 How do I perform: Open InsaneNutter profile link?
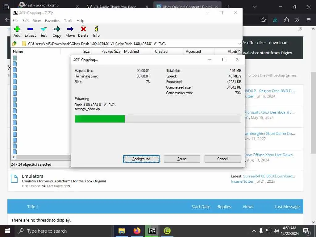pyautogui.click(x=242, y=181)
